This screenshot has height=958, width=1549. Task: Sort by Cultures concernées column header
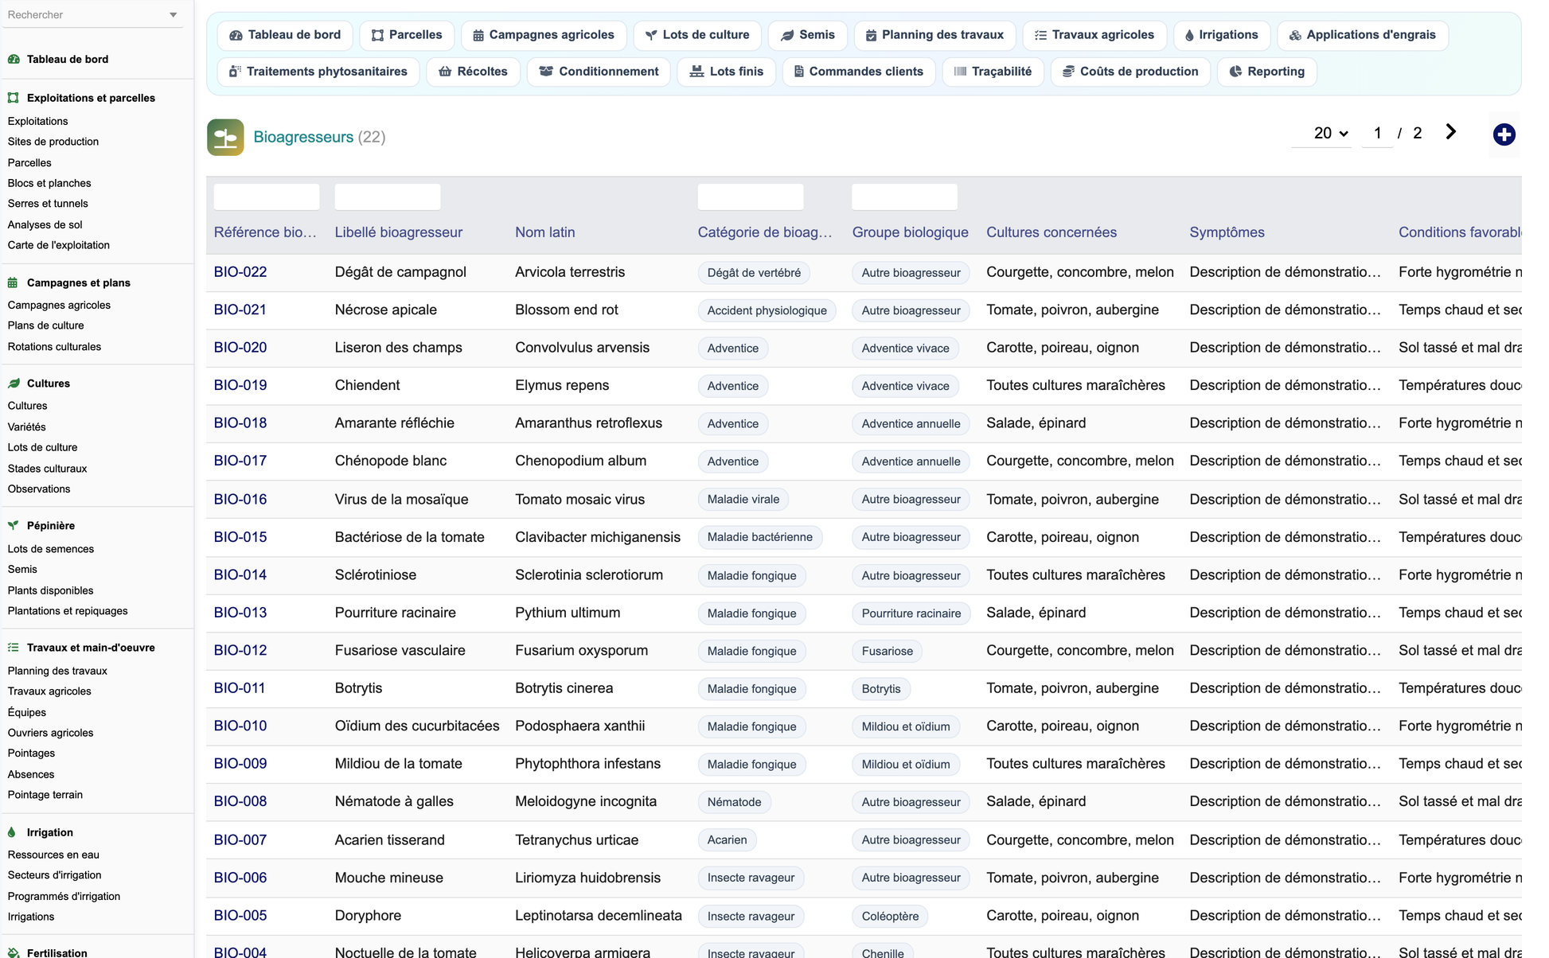(1052, 232)
